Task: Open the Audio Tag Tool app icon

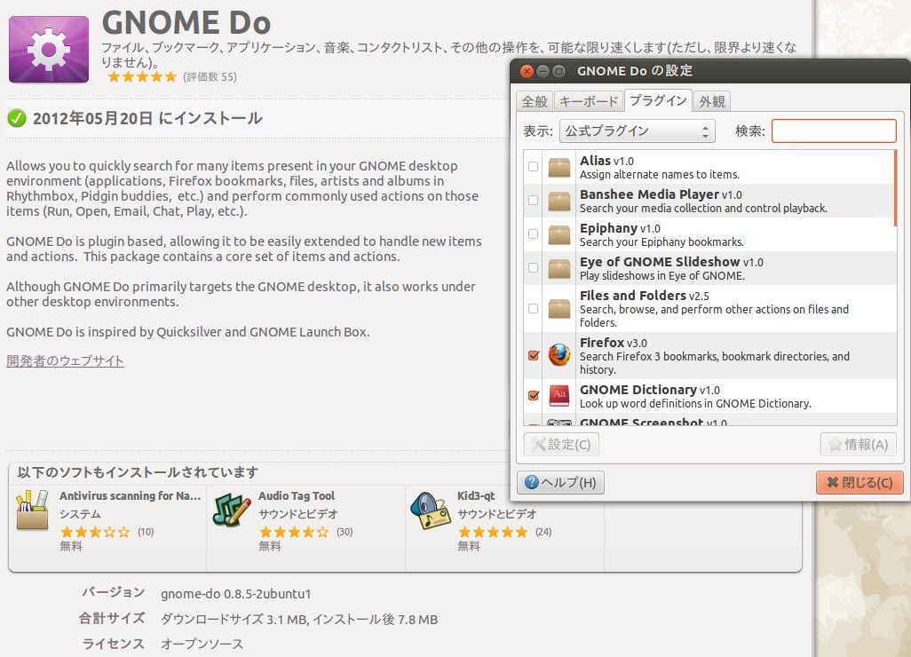Action: tap(232, 510)
